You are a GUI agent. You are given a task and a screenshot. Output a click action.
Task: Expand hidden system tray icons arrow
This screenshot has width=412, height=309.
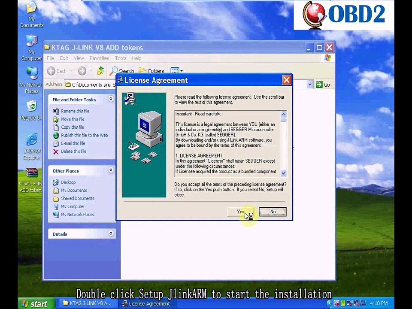329,303
